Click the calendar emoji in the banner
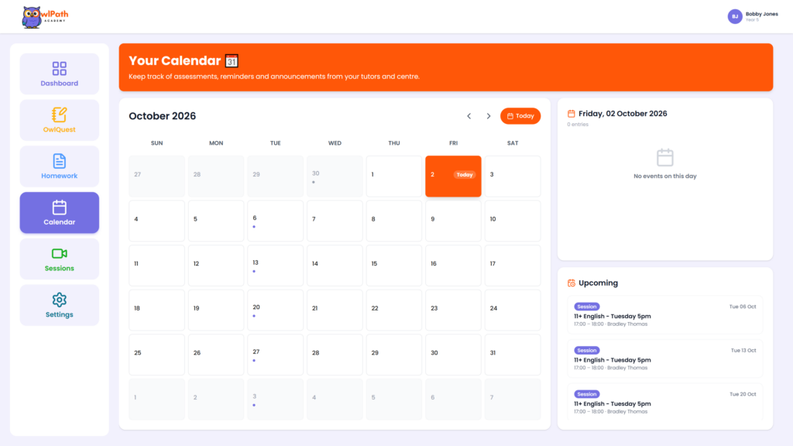 pyautogui.click(x=232, y=61)
